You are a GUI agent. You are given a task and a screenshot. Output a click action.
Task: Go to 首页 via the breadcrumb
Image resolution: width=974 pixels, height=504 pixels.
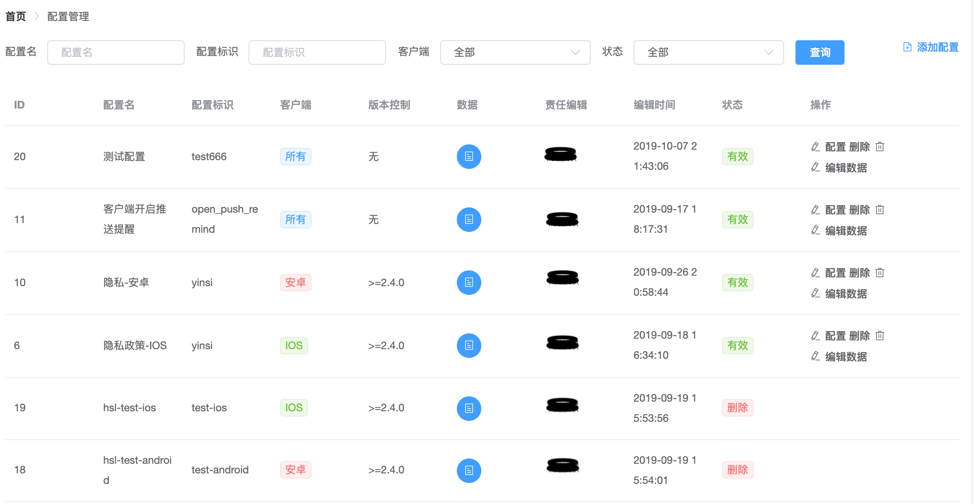pyautogui.click(x=15, y=16)
